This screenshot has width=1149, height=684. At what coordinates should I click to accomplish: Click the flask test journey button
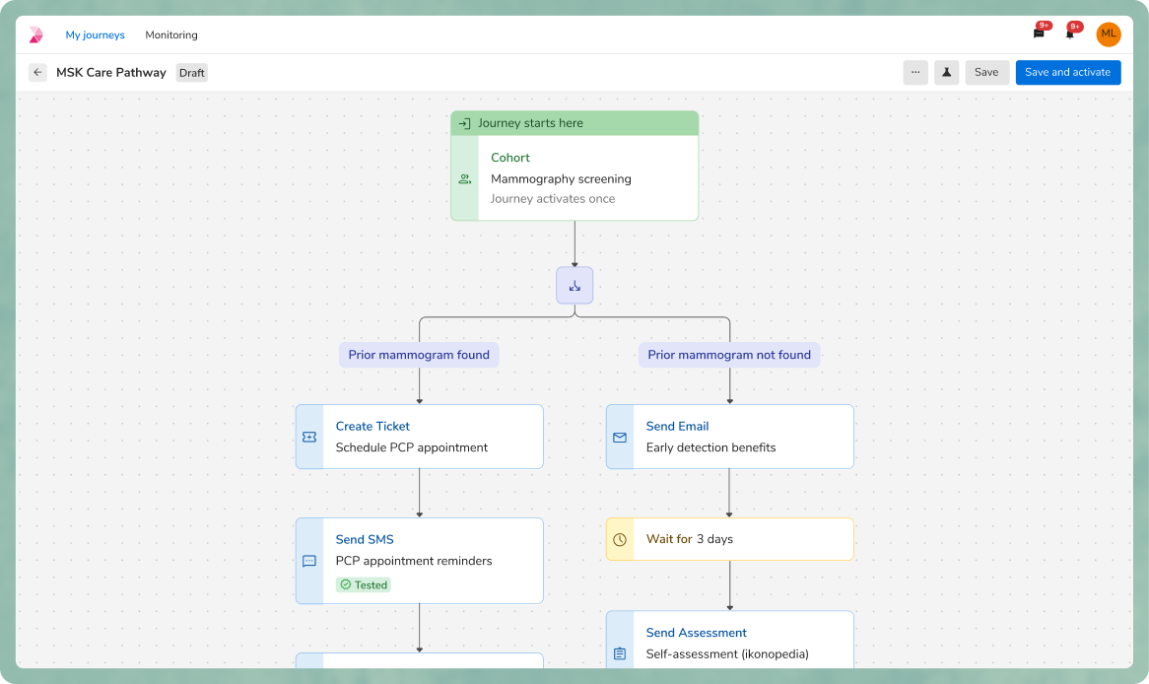coord(946,73)
